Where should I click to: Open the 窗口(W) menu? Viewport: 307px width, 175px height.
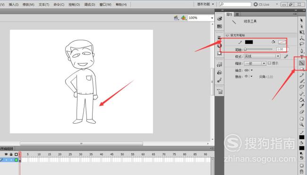tap(105, 4)
